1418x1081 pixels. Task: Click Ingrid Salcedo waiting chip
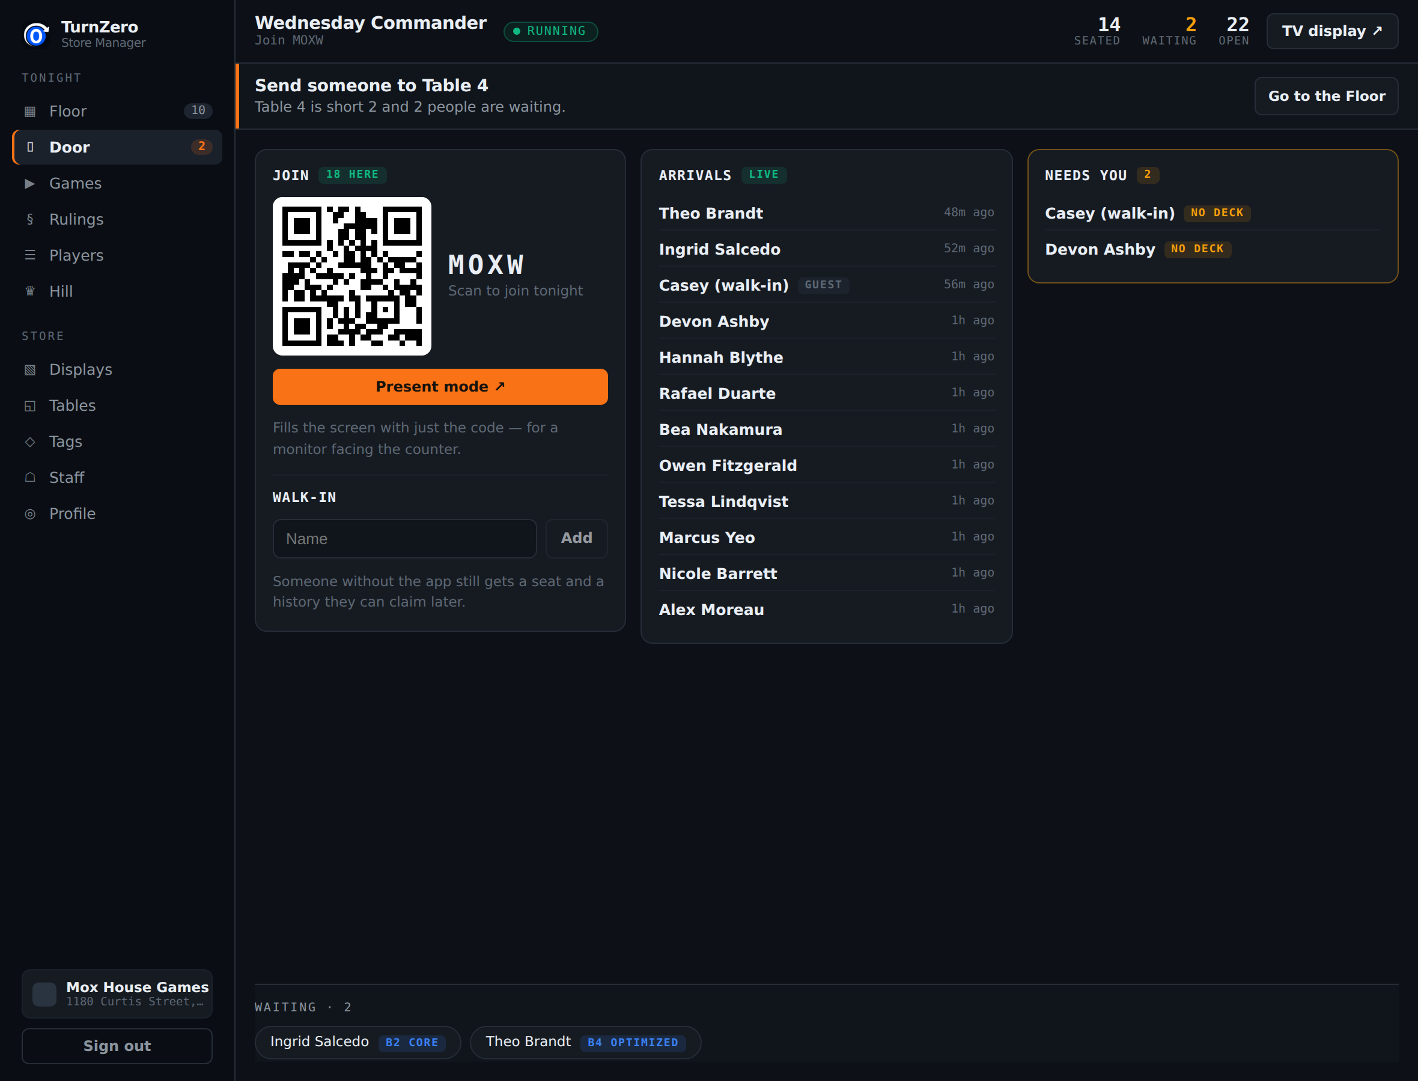[358, 1042]
